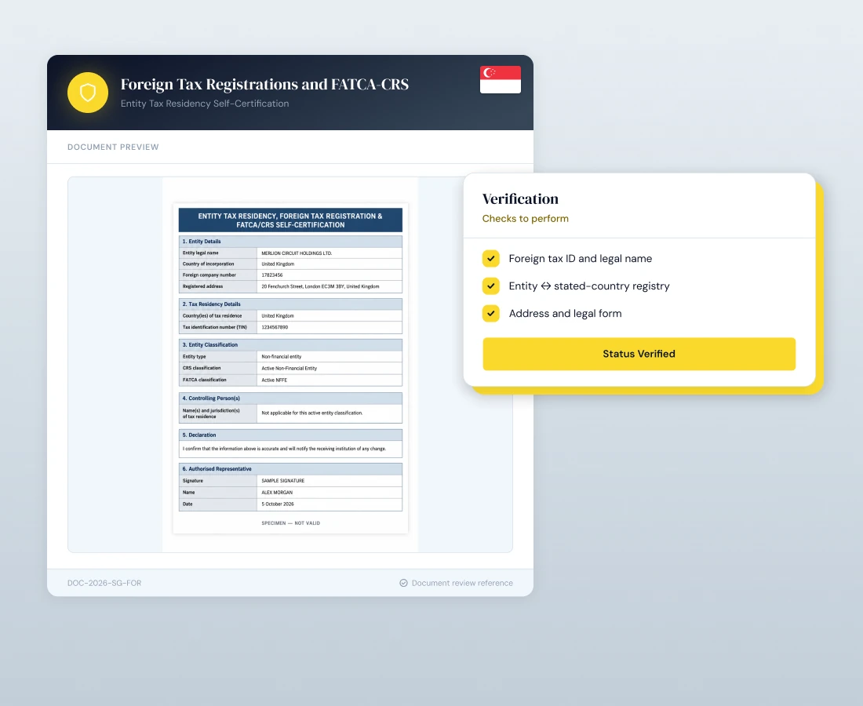Open the document preview thumbnail
This screenshot has height=706, width=863.
(290, 368)
